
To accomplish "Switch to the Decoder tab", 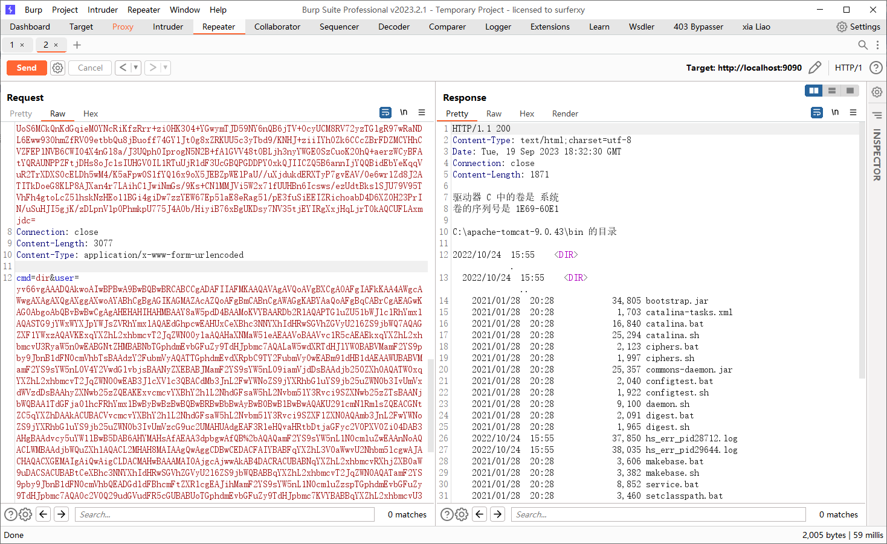I will pos(394,27).
